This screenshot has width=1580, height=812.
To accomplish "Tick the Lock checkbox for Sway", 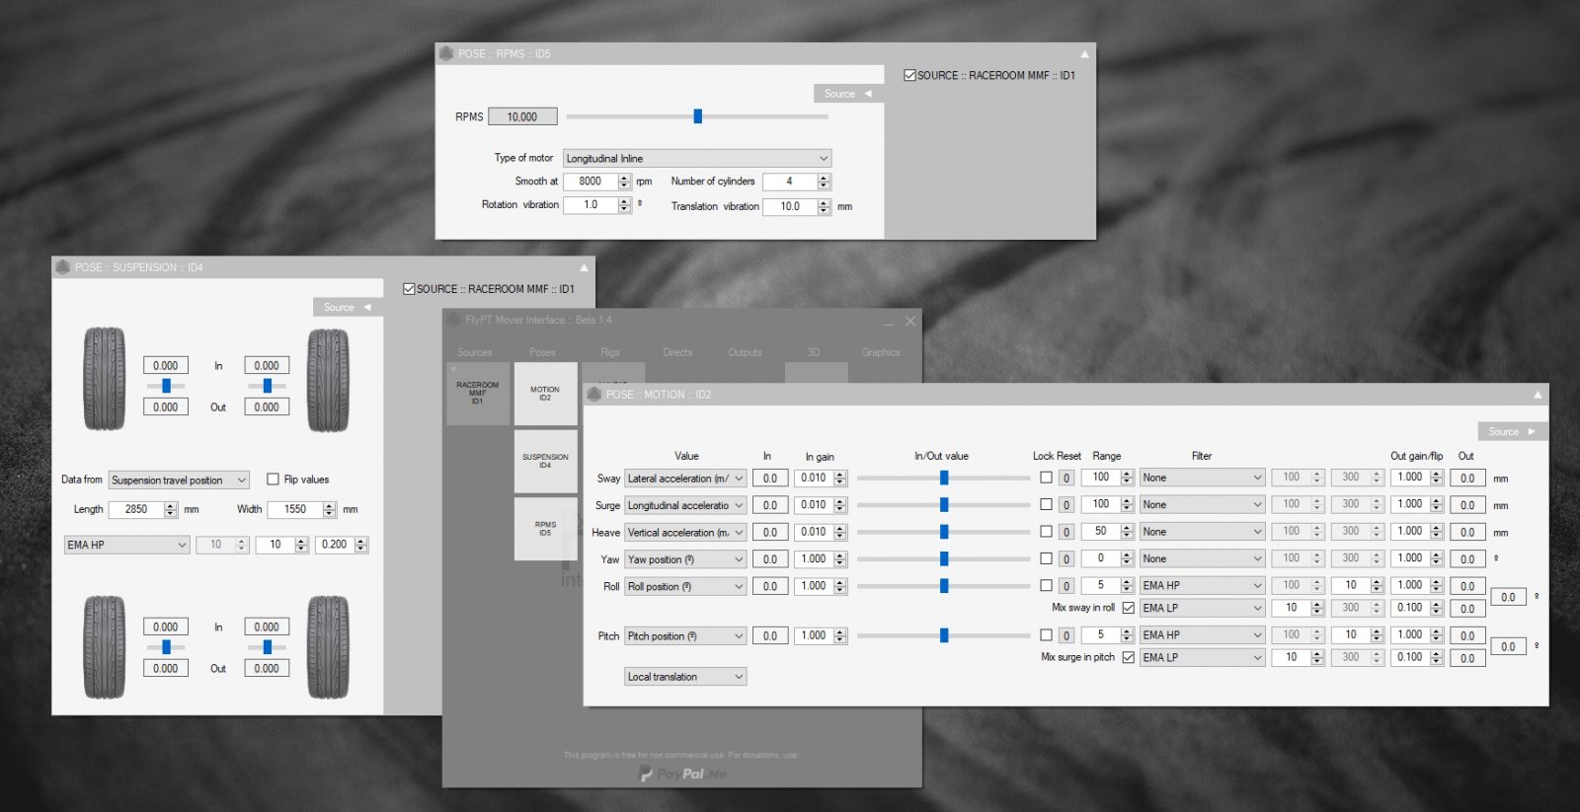I will click(x=1046, y=478).
